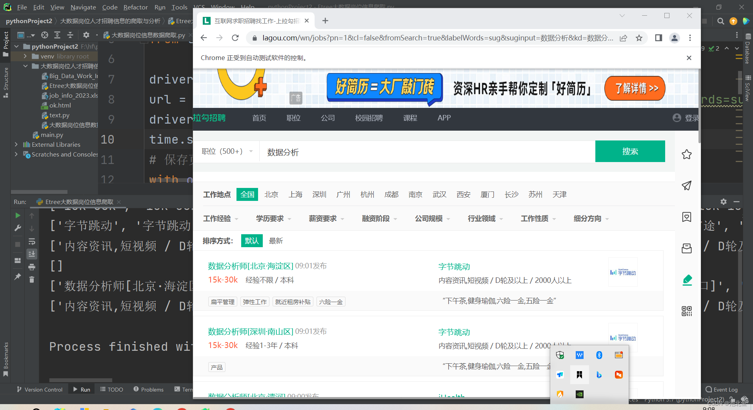The height and width of the screenshot is (410, 753).
Task: Select 深圳 as work location
Action: coord(319,194)
